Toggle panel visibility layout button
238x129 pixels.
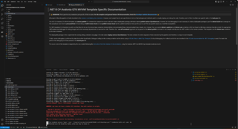(x=219, y=1)
